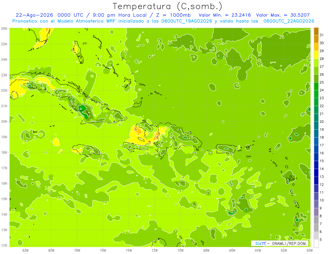Click the "25" label on the color scale
The width and height of the screenshot is (329, 254).
tap(322, 82)
